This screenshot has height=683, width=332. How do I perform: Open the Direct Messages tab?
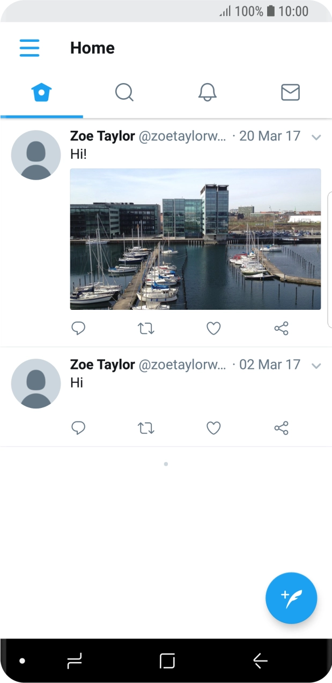click(x=290, y=92)
